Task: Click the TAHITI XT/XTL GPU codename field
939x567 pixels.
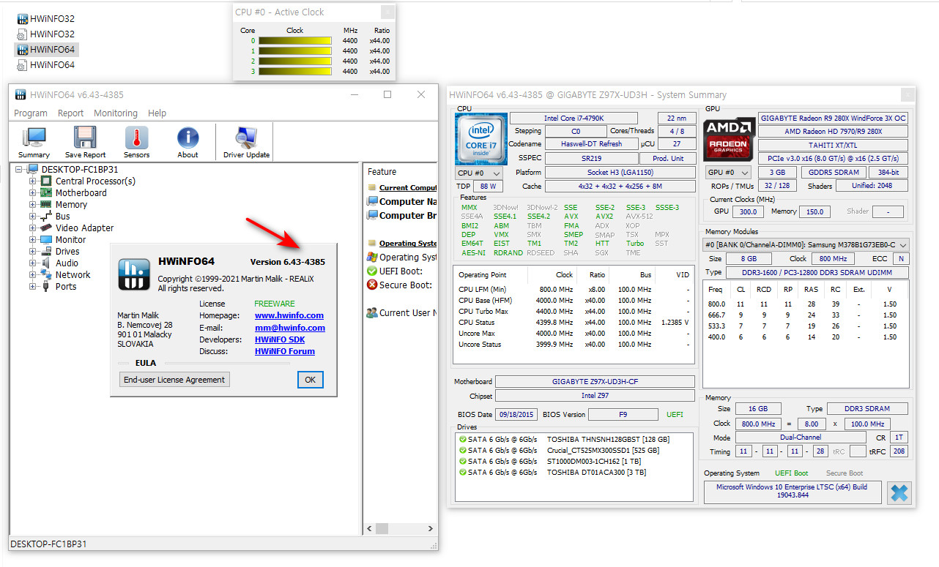Action: pos(833,145)
